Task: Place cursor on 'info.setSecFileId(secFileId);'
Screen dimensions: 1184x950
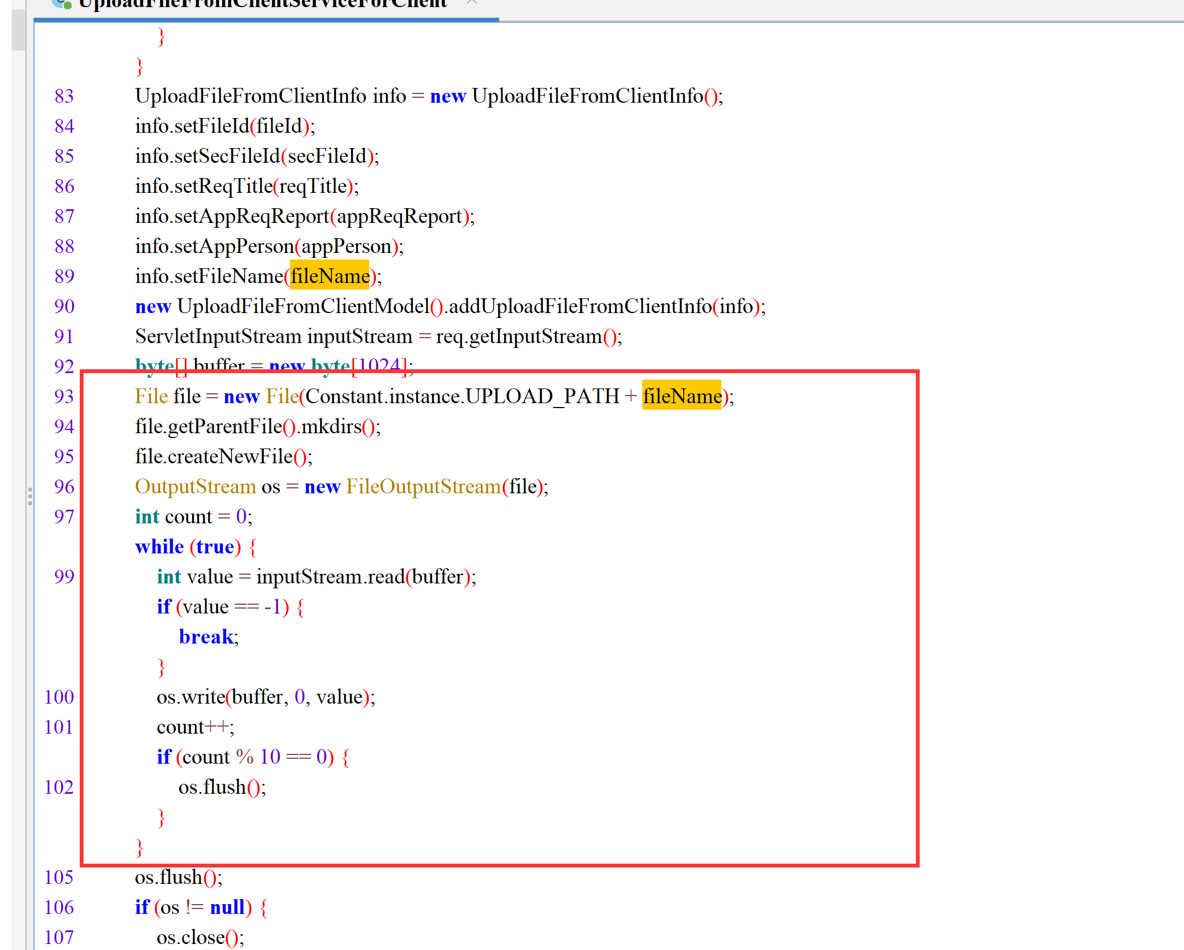Action: tap(257, 156)
